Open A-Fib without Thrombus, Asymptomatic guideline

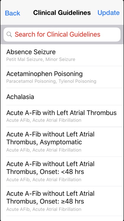coord(62,142)
